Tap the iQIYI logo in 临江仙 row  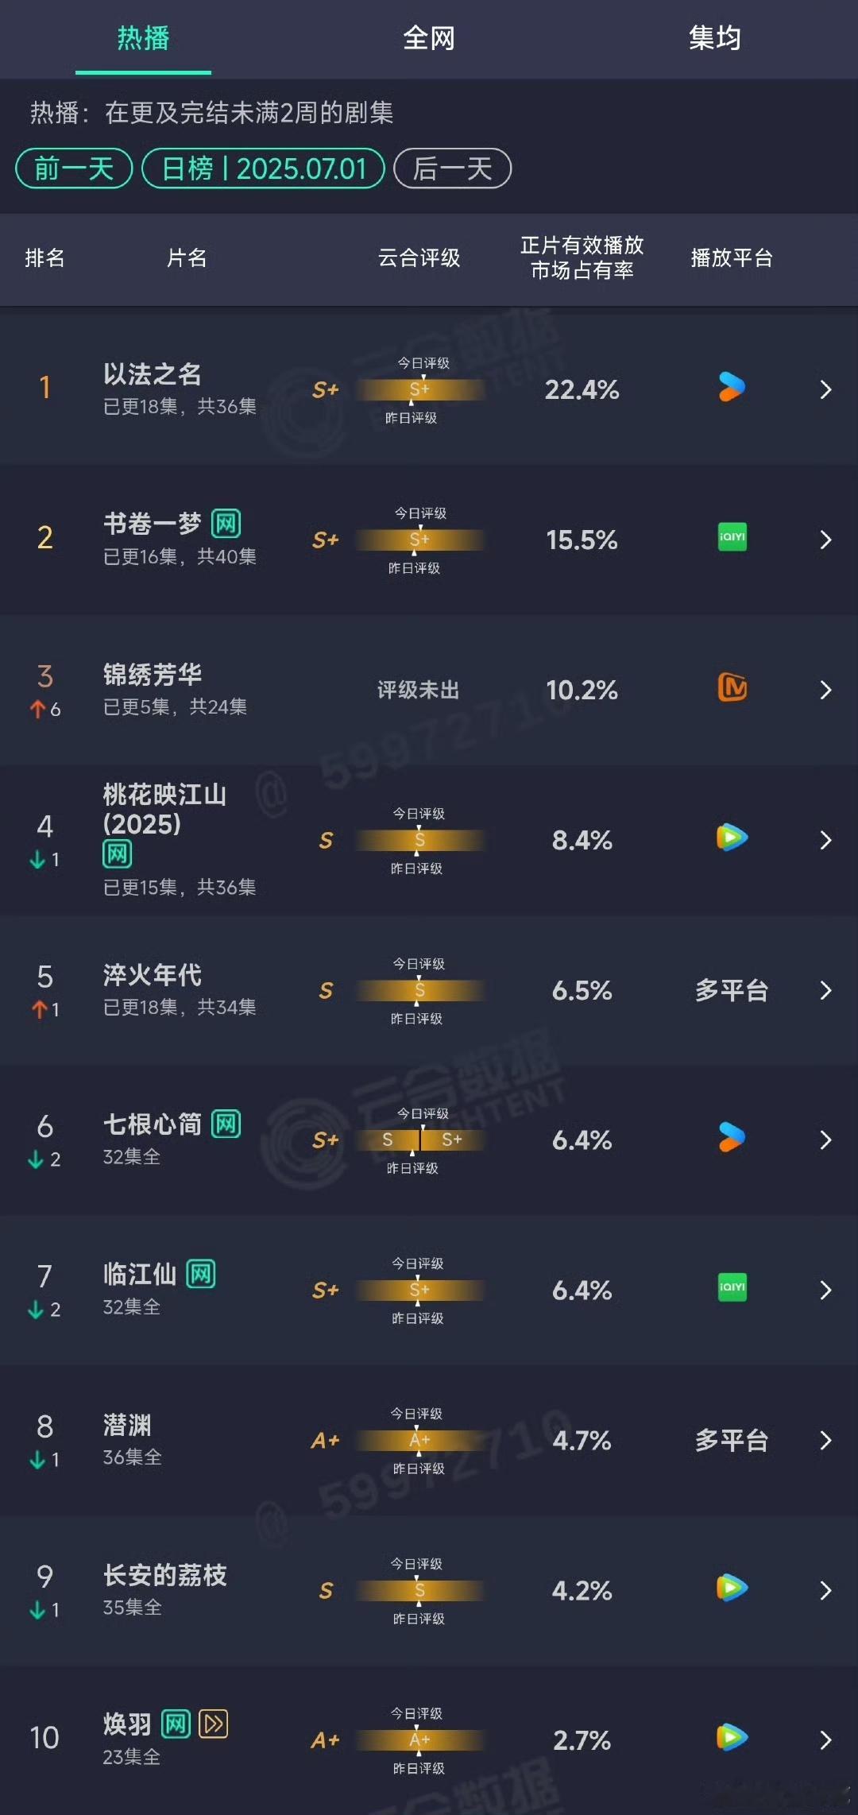pos(732,1287)
